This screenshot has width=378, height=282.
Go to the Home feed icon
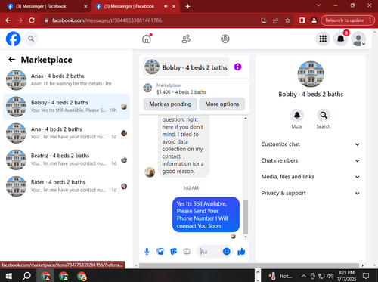(147, 39)
